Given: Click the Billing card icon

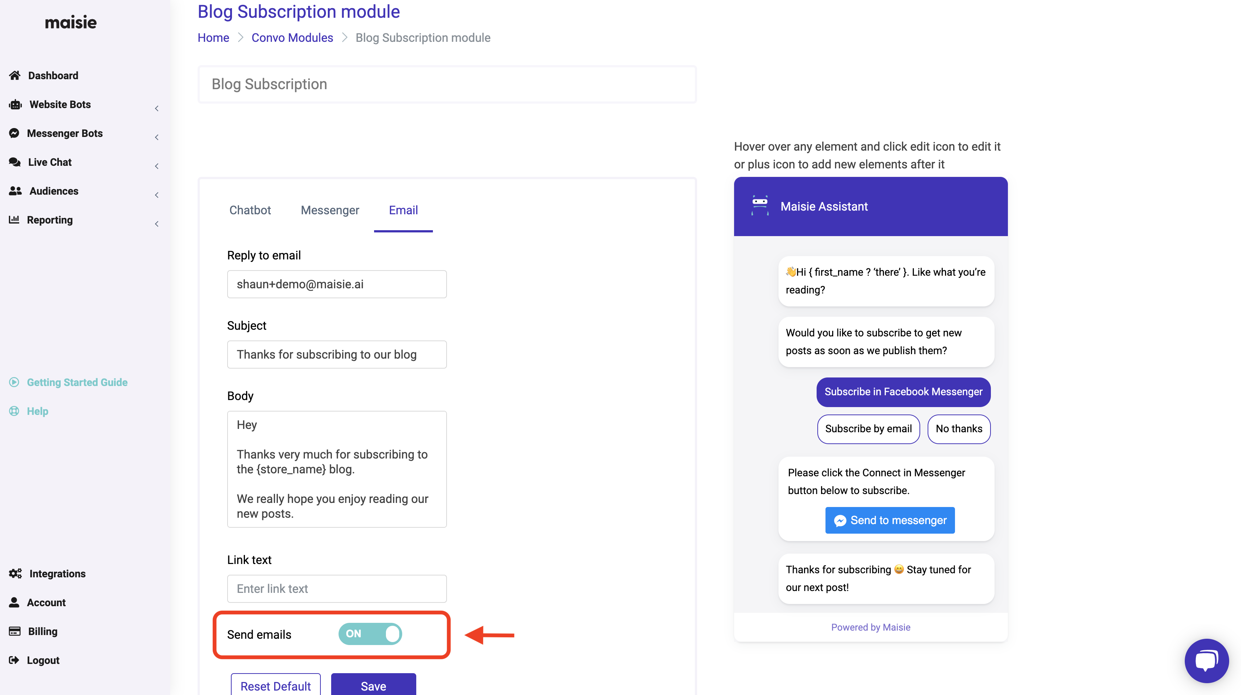Looking at the screenshot, I should [15, 631].
